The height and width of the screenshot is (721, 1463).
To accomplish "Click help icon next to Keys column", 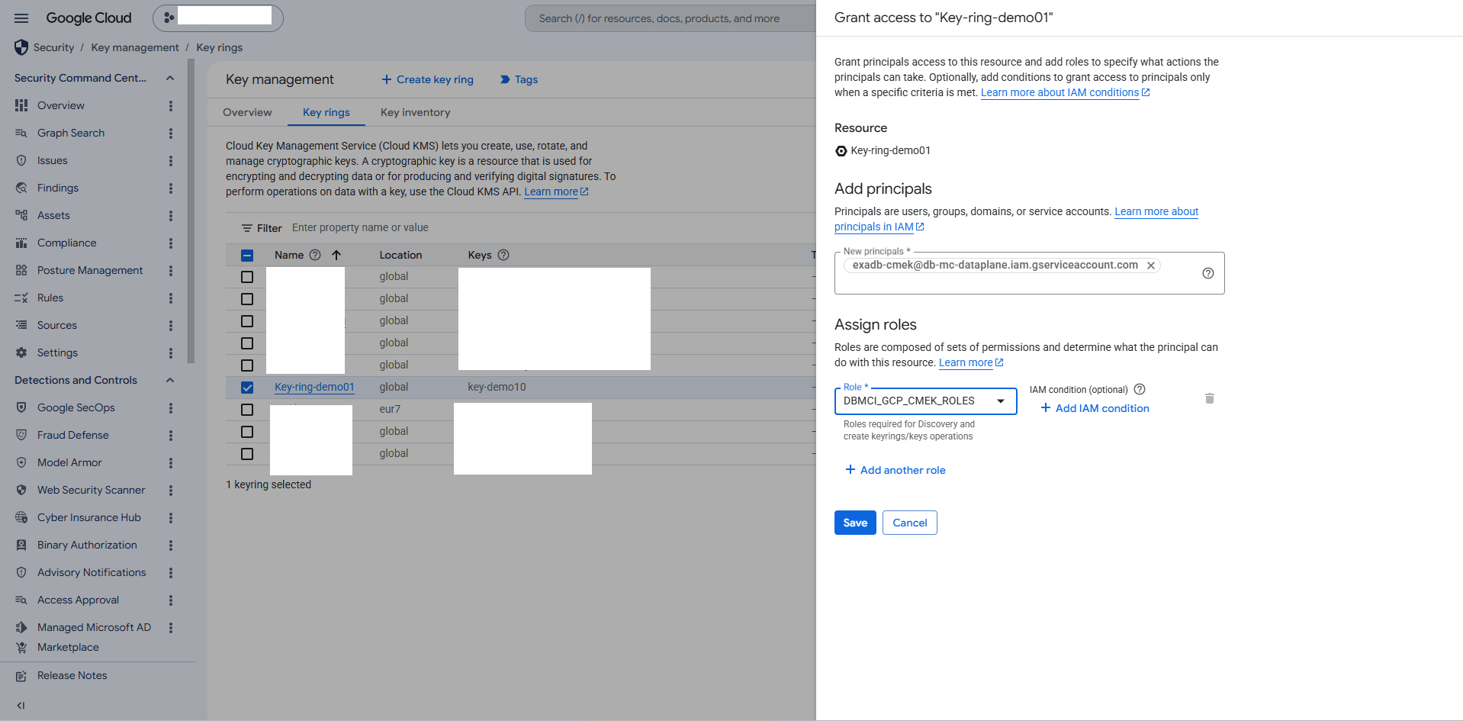I will pyautogui.click(x=503, y=255).
